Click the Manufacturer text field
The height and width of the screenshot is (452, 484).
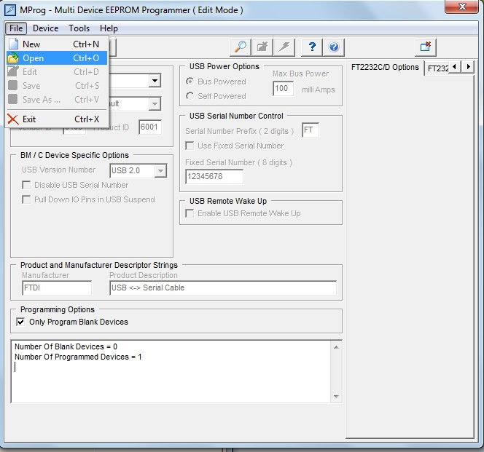pyautogui.click(x=57, y=288)
